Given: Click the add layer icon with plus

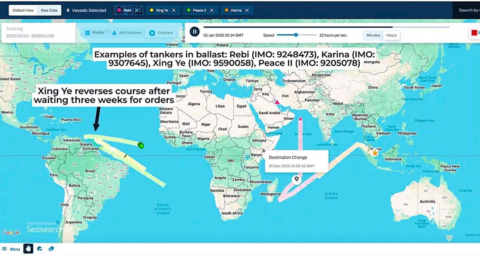Looking at the screenshot, I should (40, 248).
